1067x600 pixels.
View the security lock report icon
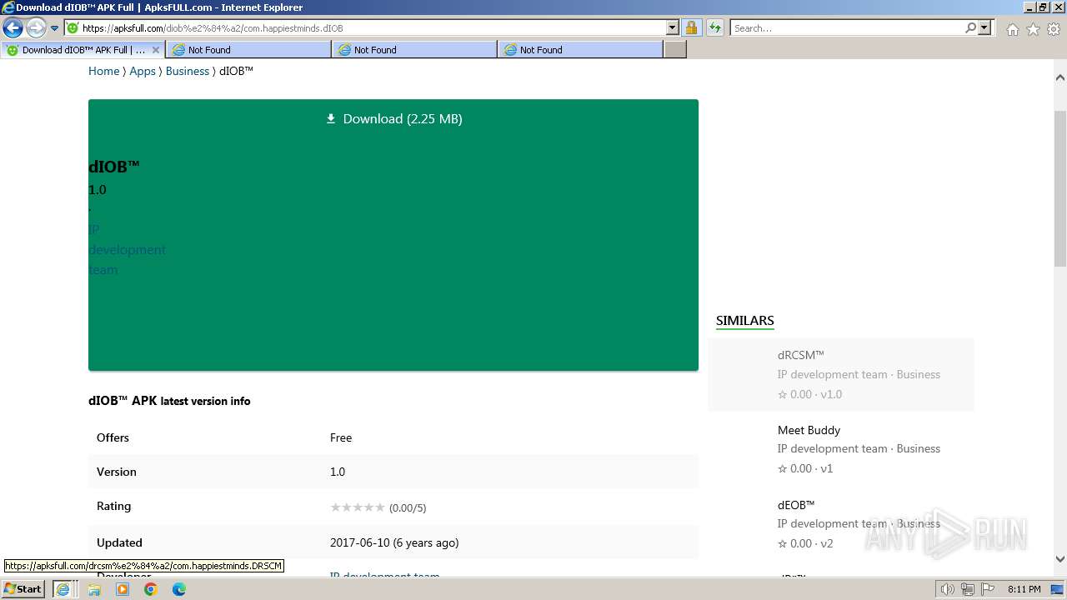pyautogui.click(x=692, y=28)
